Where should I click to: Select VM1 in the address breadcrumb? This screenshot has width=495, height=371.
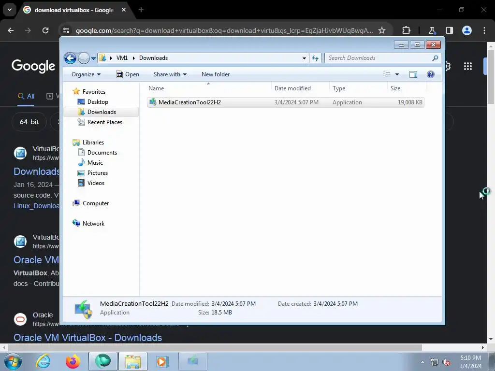tap(122, 58)
